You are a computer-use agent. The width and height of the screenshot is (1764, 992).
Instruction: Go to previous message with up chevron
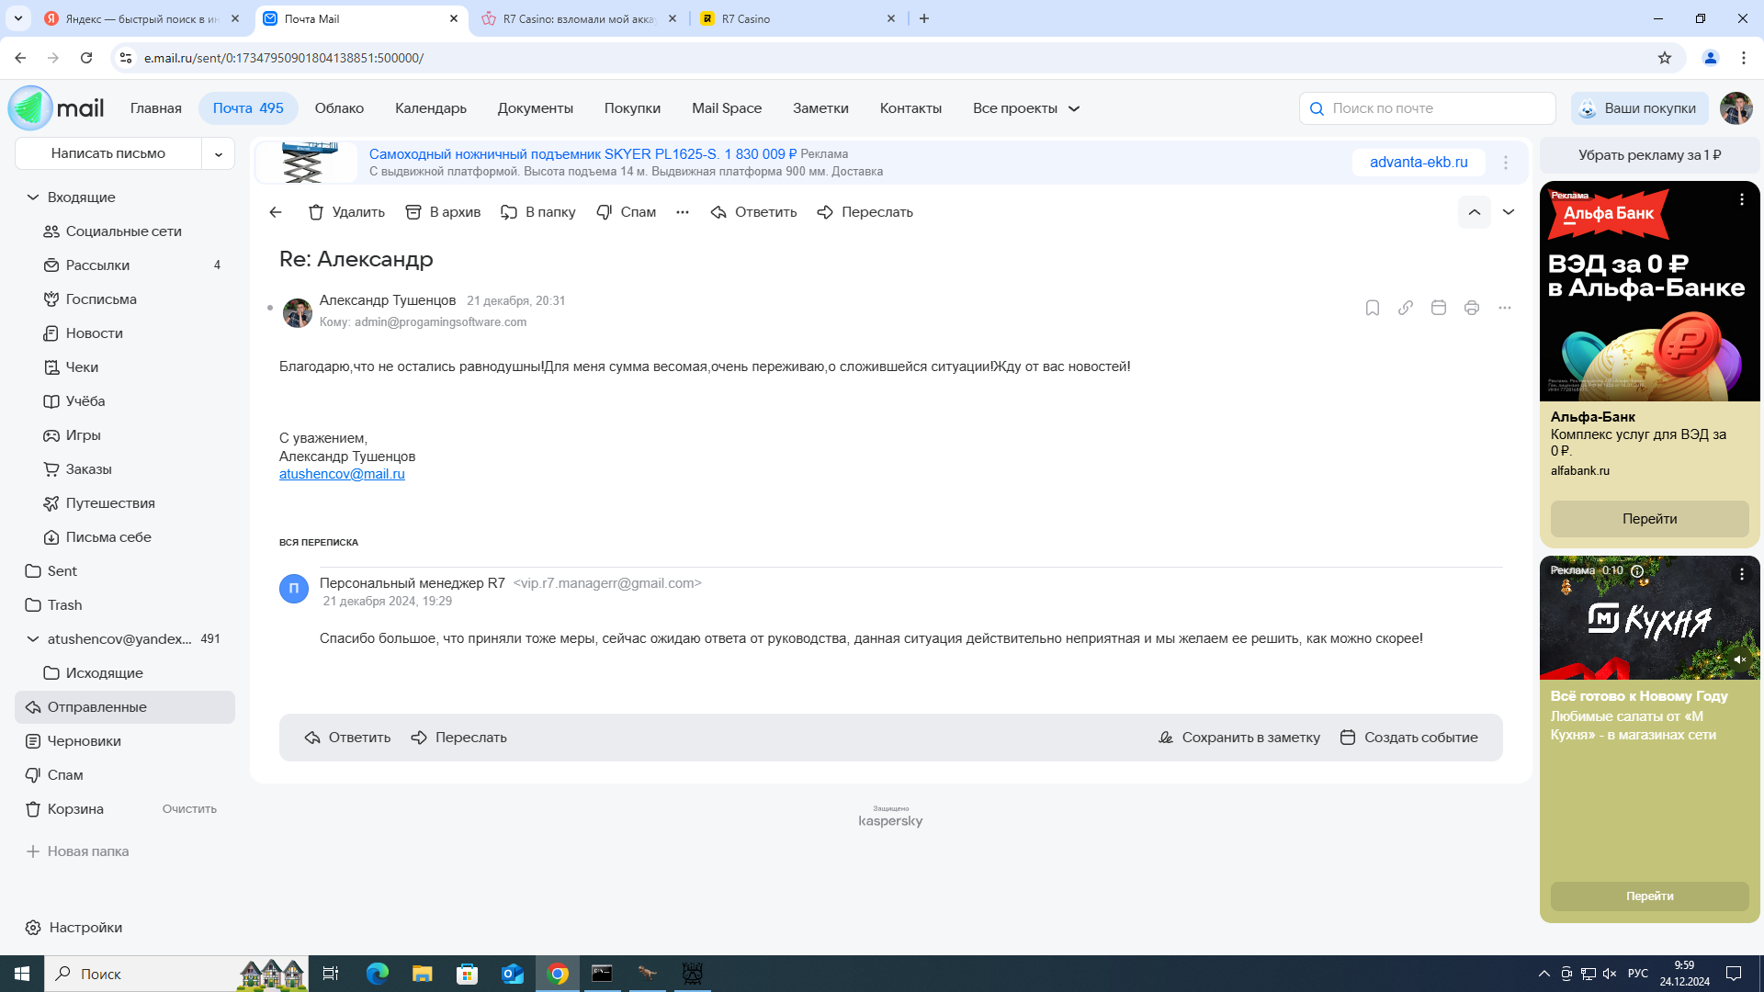pyautogui.click(x=1475, y=212)
